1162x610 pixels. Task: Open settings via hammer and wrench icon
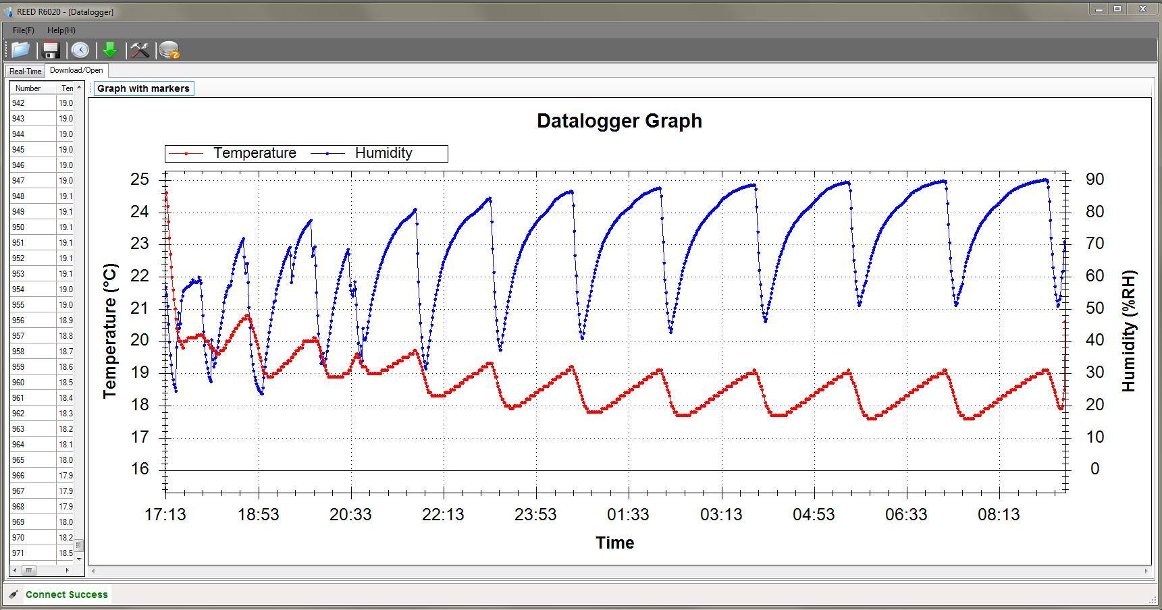point(140,50)
